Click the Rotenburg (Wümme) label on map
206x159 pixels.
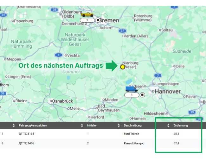[143, 18]
